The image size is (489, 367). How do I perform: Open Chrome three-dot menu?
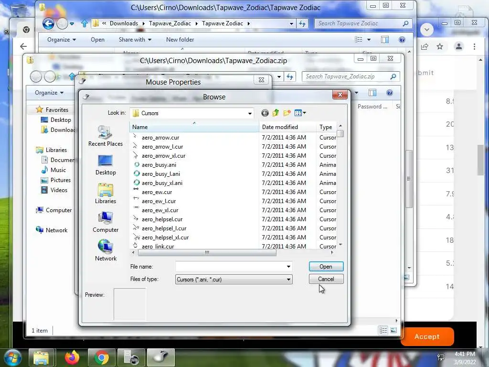474,46
